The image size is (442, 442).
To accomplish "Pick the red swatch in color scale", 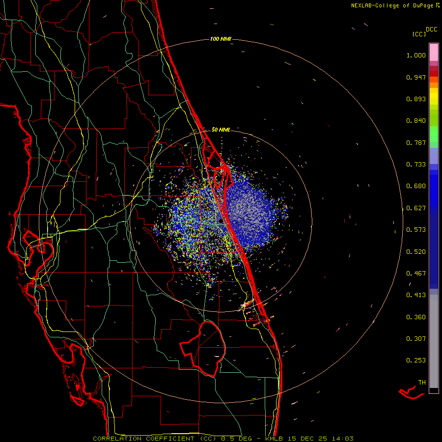I will [x=434, y=74].
